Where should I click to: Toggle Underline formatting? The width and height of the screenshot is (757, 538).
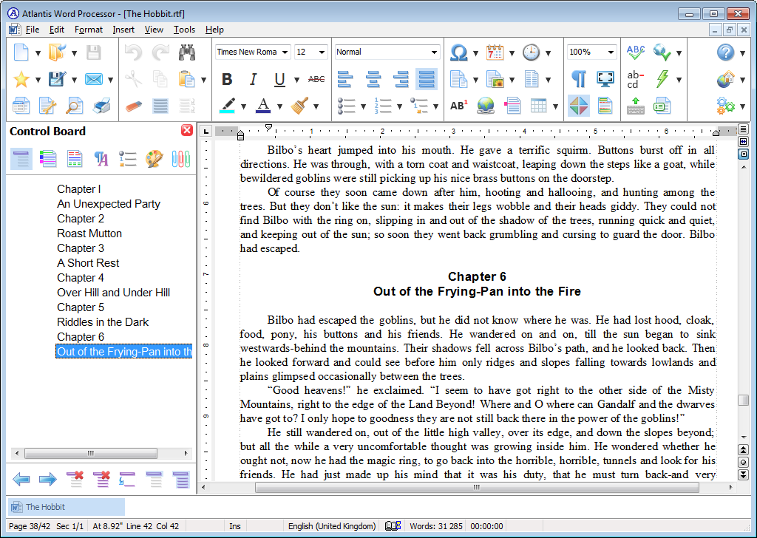click(x=279, y=79)
